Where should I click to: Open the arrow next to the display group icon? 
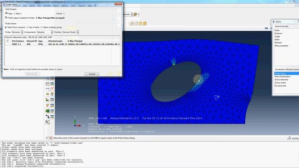138,14
